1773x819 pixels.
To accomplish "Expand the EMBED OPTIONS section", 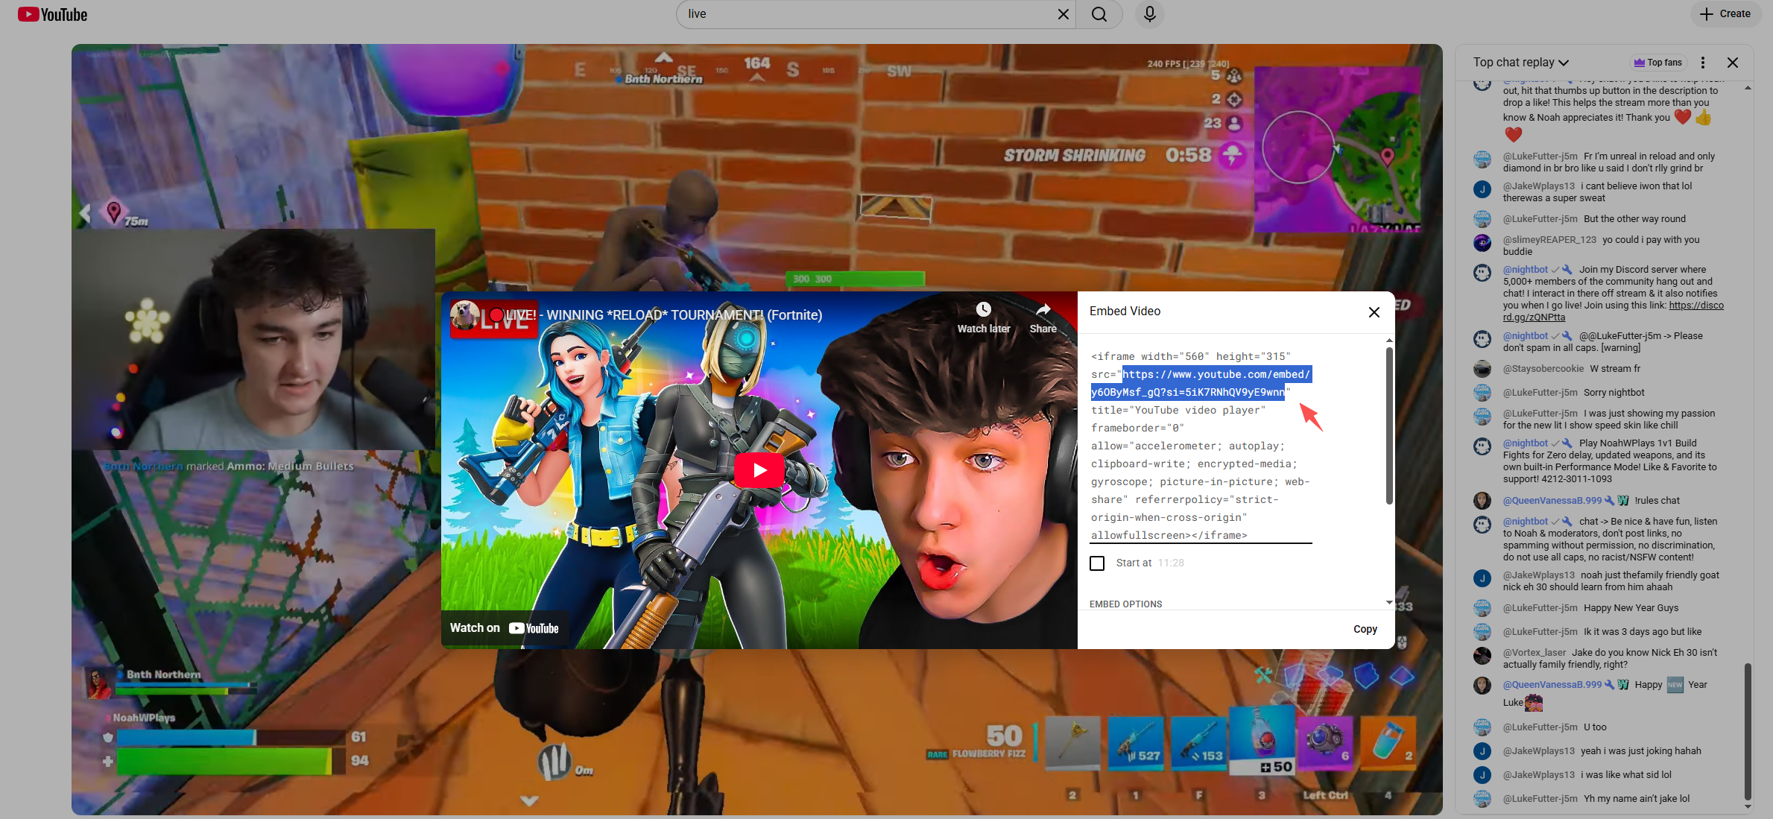I will (x=1125, y=604).
